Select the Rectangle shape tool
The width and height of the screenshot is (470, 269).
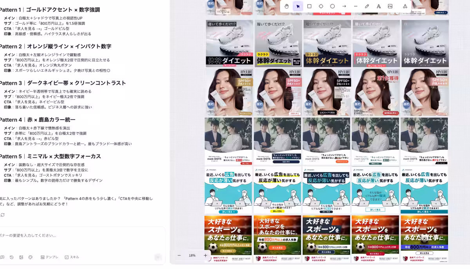(x=309, y=6)
